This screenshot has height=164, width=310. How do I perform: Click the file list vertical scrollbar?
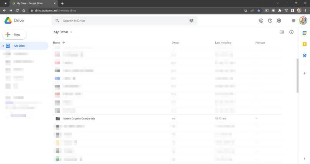297,75
